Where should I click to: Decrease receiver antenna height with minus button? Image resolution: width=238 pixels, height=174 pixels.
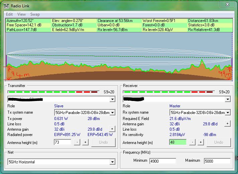tap(192, 142)
